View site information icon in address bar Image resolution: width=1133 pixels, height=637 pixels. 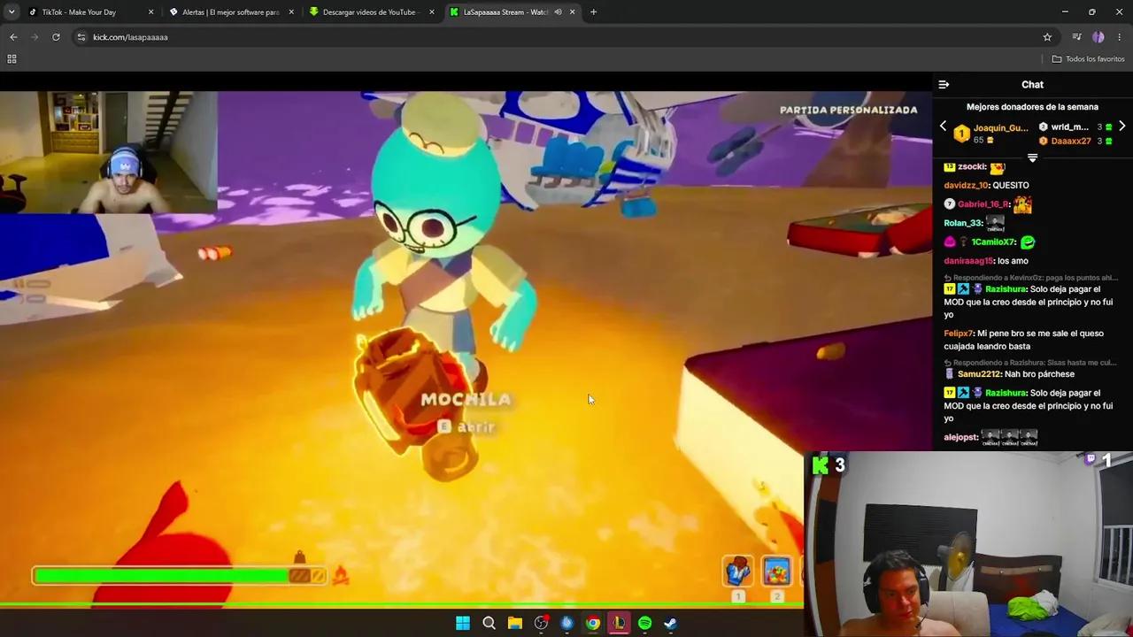point(81,37)
